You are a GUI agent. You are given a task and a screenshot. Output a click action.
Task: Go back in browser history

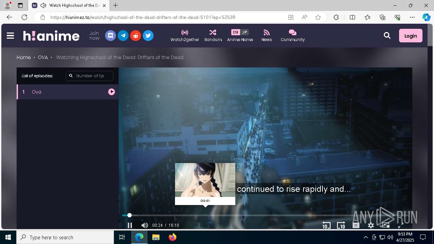click(x=9, y=17)
